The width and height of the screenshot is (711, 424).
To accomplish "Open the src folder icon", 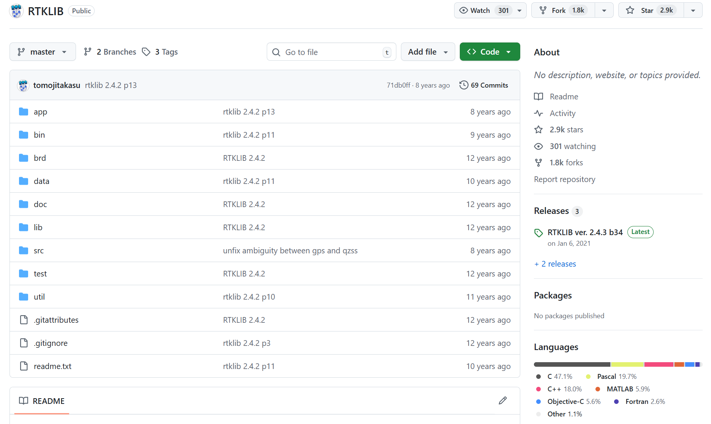I will click(24, 250).
